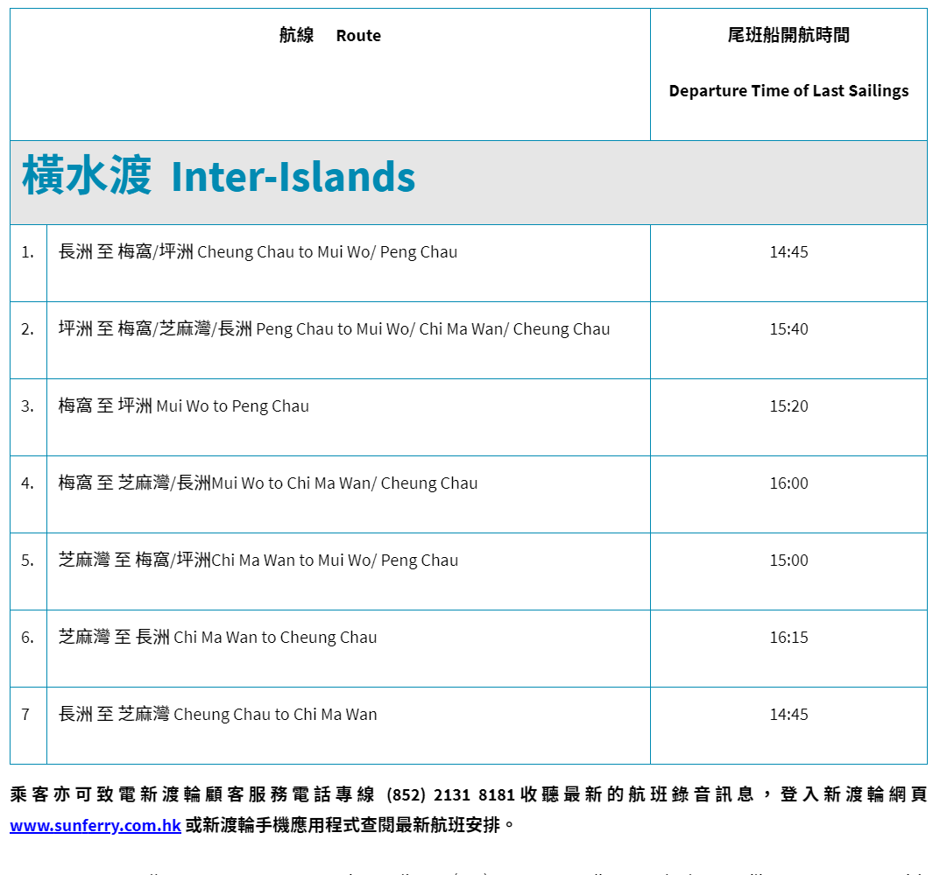Image resolution: width=933 pixels, height=875 pixels.
Task: Select the 16:00 departure time cell
Action: (x=789, y=483)
